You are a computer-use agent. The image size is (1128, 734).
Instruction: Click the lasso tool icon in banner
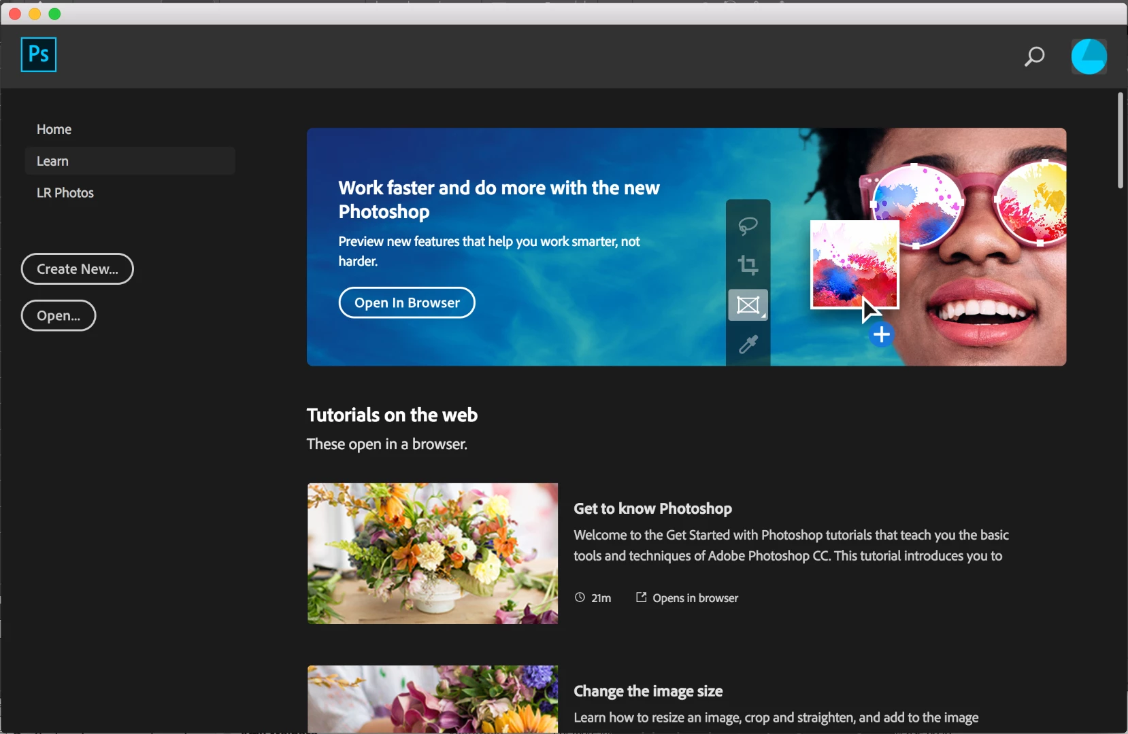(x=748, y=226)
